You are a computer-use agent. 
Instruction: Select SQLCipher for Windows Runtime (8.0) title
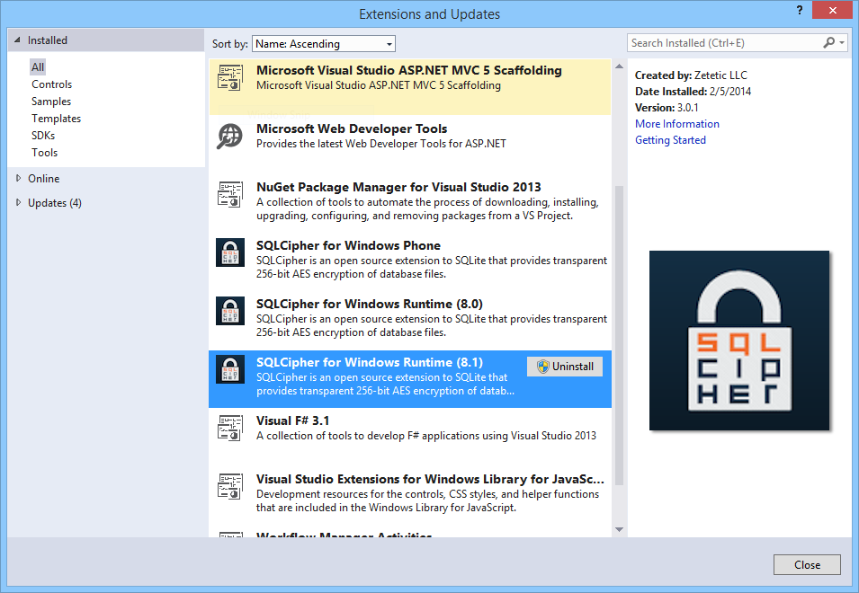[x=370, y=305]
